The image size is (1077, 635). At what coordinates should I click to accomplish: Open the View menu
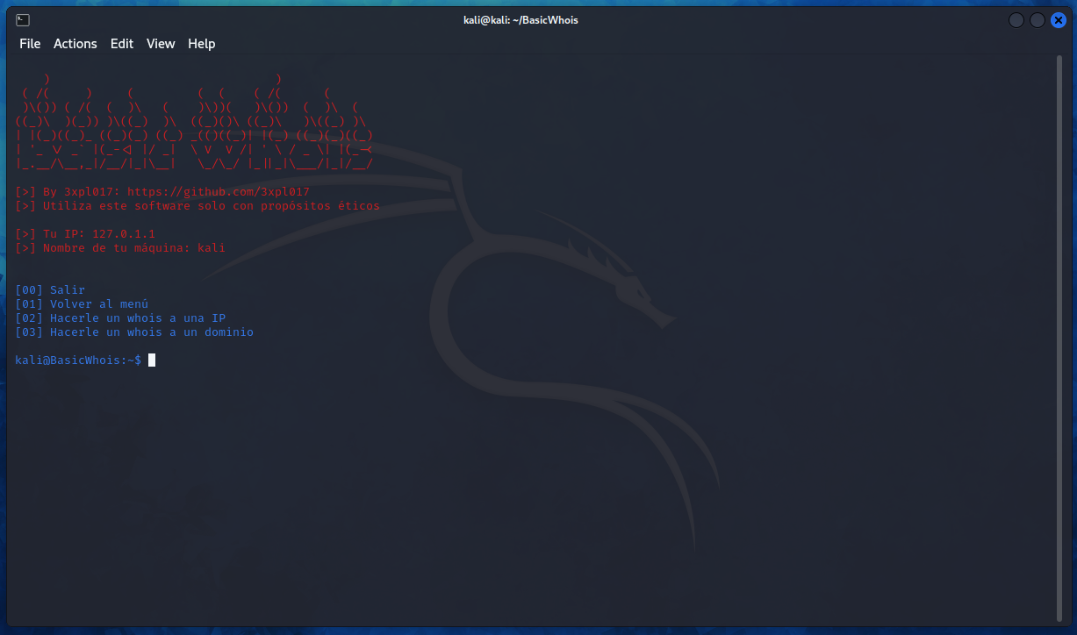[x=161, y=44]
